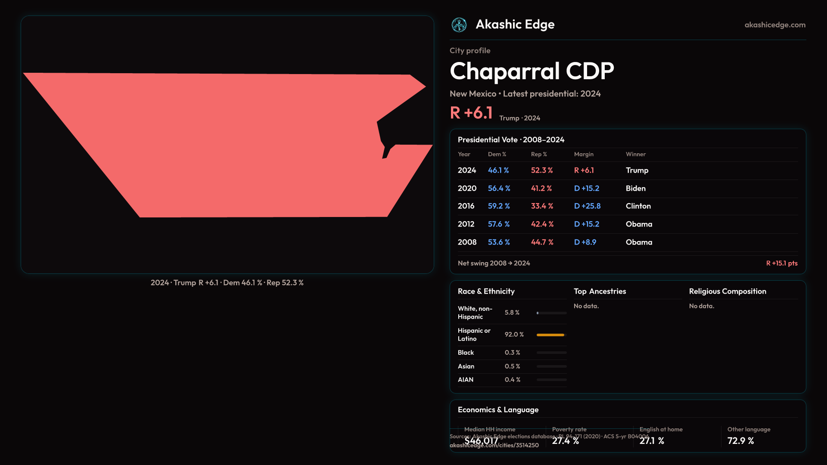The height and width of the screenshot is (465, 827).
Task: Select the 2016 Clinton result row
Action: (x=627, y=206)
